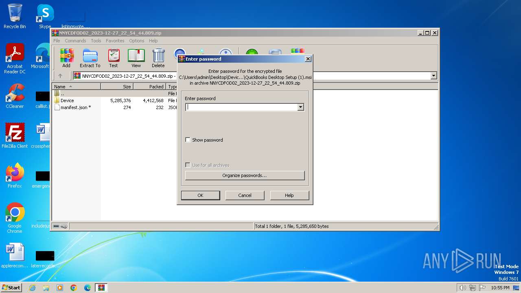Click the Cancel button in password dialog
This screenshot has height=293, width=521.
tap(245, 195)
